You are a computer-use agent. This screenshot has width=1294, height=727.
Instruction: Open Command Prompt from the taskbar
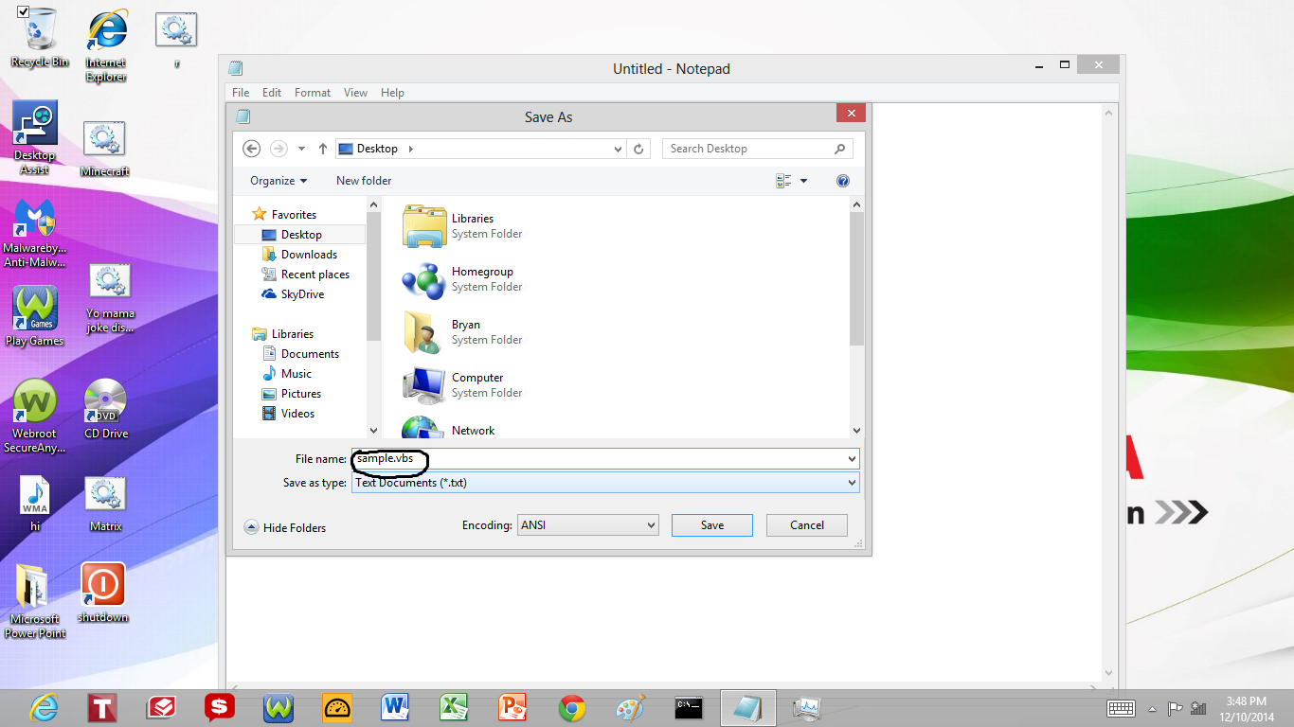click(689, 707)
